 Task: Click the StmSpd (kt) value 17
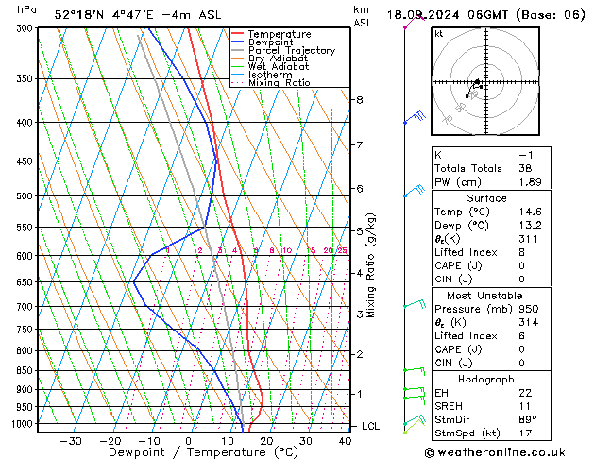(x=525, y=433)
